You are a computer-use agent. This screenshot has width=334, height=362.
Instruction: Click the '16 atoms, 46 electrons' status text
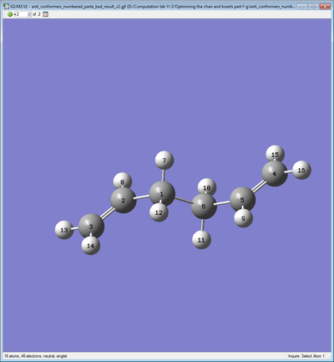click(36, 356)
